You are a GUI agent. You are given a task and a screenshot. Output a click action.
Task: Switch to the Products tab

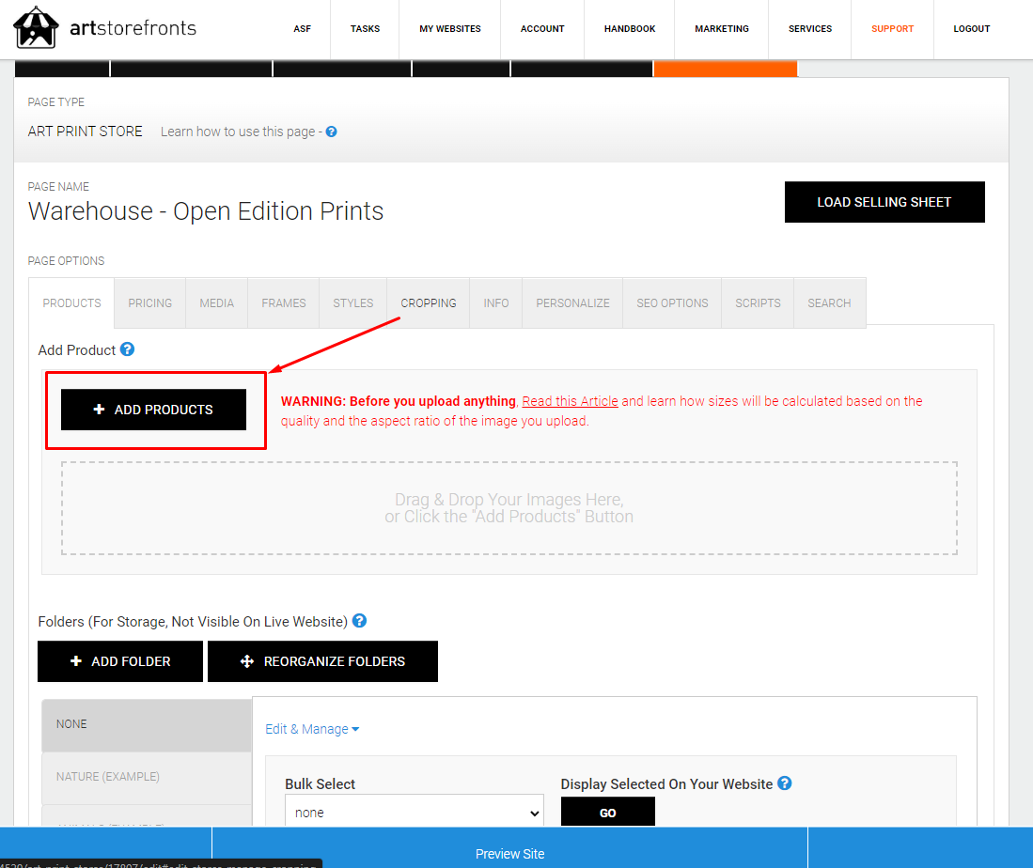click(71, 302)
